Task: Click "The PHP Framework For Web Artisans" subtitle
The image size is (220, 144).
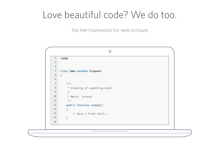Action: point(110,31)
